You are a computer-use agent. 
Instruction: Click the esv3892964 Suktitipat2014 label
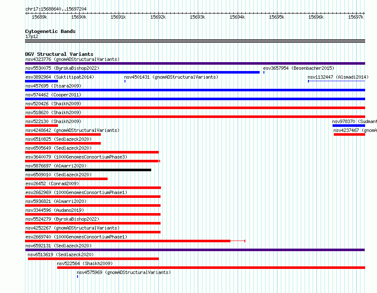[60, 77]
